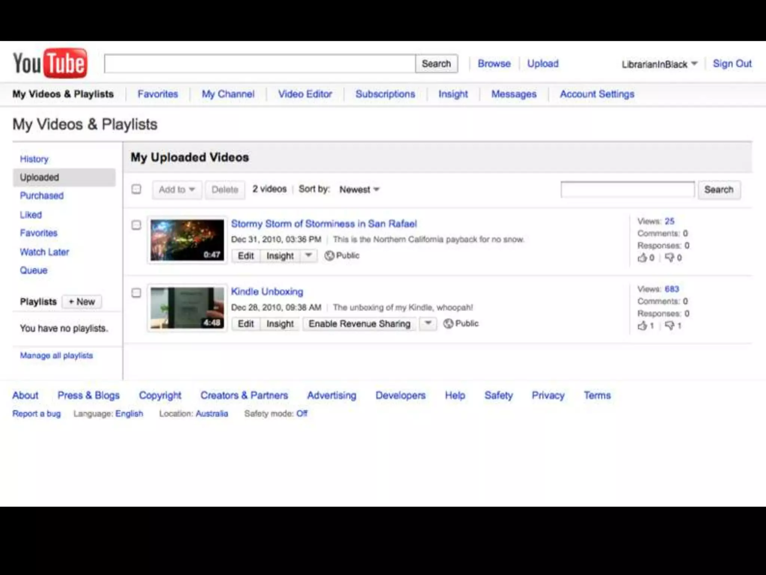Open the Sort by Newest dropdown
The height and width of the screenshot is (575, 766).
coord(359,189)
